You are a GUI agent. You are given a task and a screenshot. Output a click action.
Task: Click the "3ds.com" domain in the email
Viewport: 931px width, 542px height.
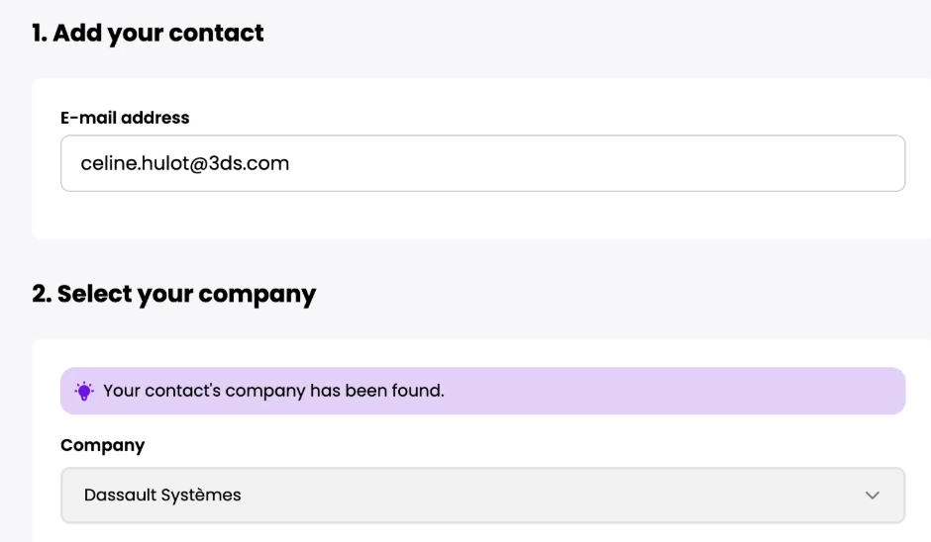(250, 163)
